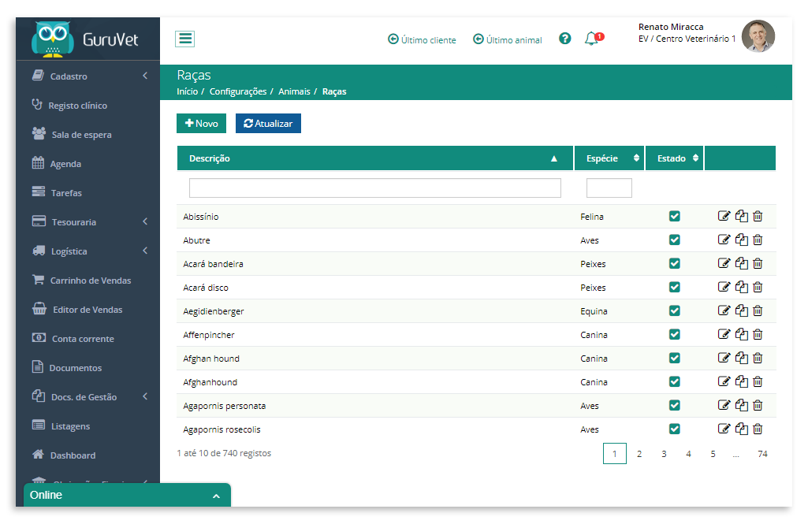
Task: Click the notification bell icon
Action: coord(593,39)
